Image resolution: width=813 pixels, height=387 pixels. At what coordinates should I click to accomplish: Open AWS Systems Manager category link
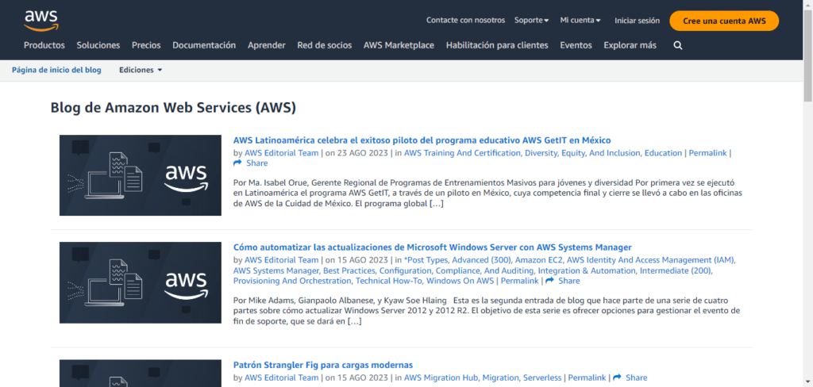pos(277,270)
